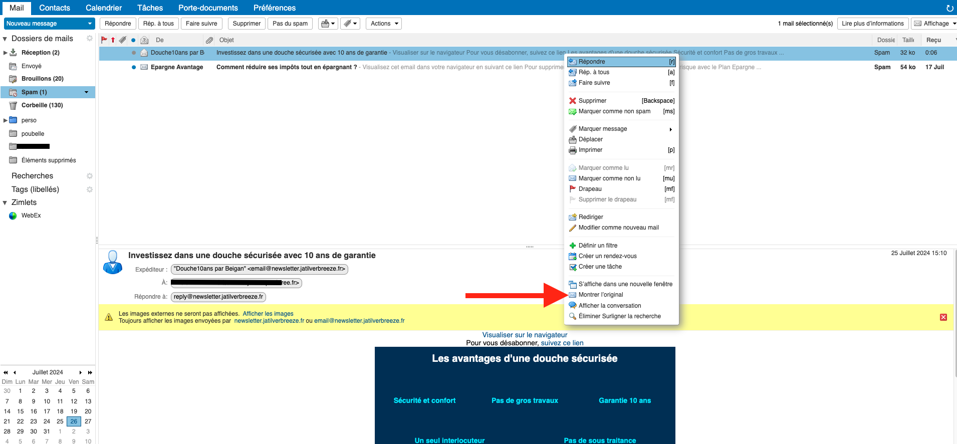Image resolution: width=957 pixels, height=444 pixels.
Task: Go to next month in mini calendar
Action: coord(80,372)
